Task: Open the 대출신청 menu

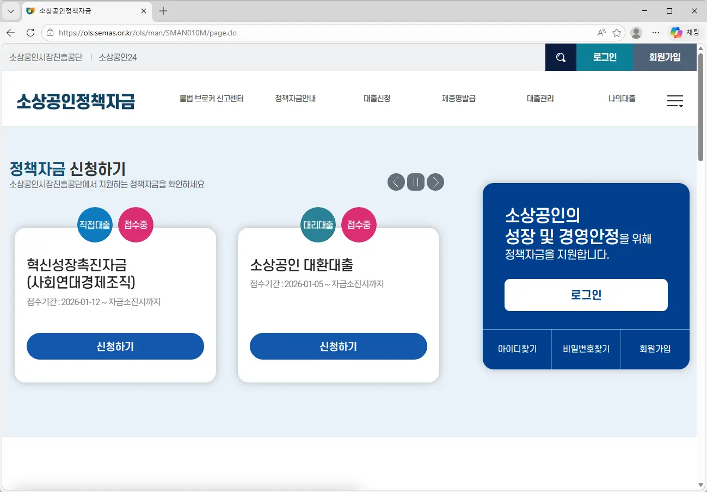Action: pos(376,99)
